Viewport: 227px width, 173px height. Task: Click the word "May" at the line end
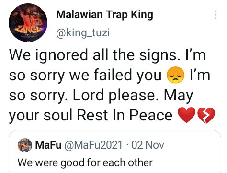click(x=179, y=96)
